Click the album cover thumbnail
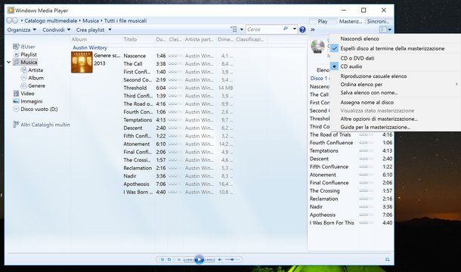The width and height of the screenshot is (461, 272). pyautogui.click(x=82, y=62)
